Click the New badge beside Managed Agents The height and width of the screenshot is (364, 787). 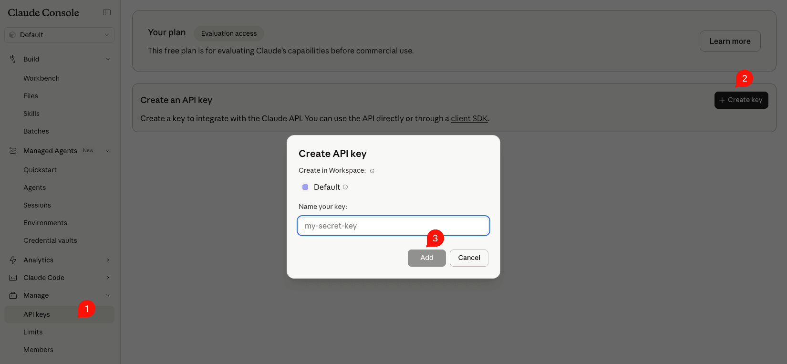[x=88, y=150]
